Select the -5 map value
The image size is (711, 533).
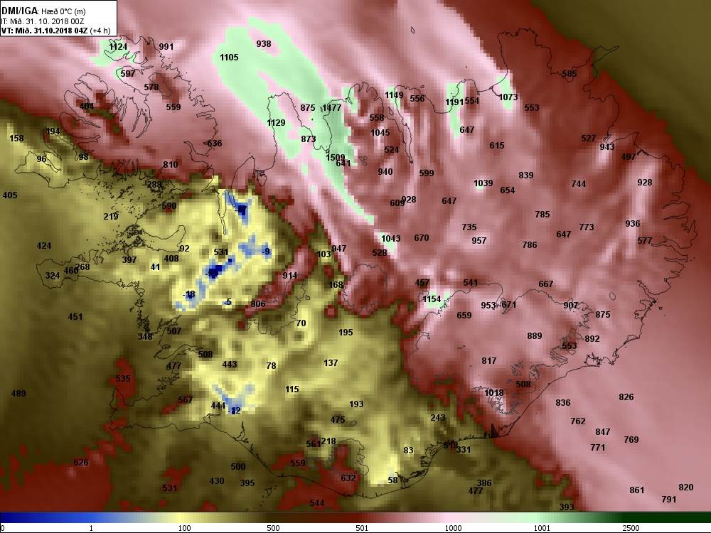tap(228, 302)
